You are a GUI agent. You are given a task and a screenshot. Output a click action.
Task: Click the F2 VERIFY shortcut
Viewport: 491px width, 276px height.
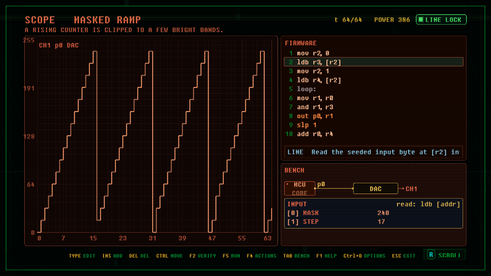pos(203,256)
